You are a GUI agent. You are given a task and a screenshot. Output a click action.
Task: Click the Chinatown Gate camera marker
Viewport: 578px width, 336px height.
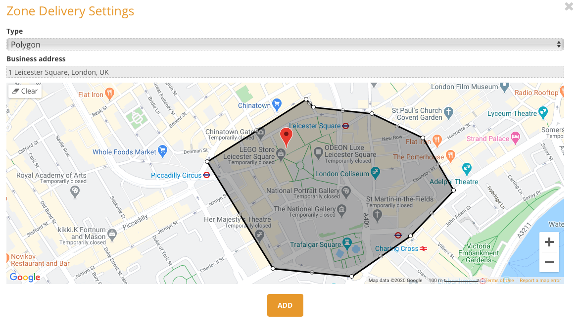pyautogui.click(x=261, y=133)
